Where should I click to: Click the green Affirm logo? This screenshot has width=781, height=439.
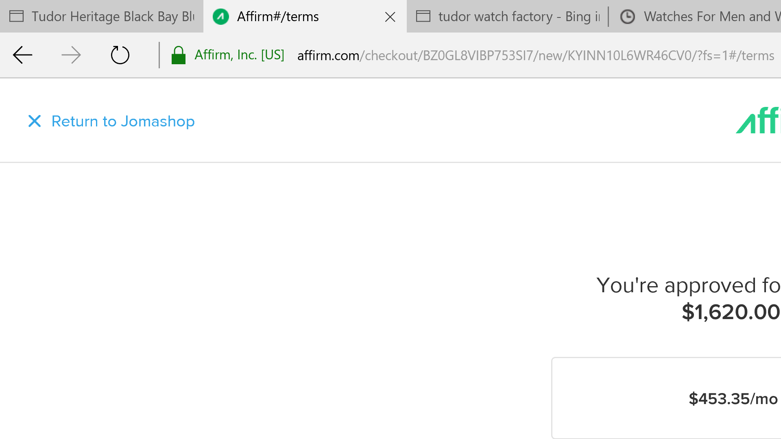[758, 121]
